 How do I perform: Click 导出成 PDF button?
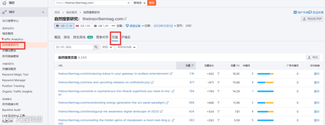[x=312, y=19]
